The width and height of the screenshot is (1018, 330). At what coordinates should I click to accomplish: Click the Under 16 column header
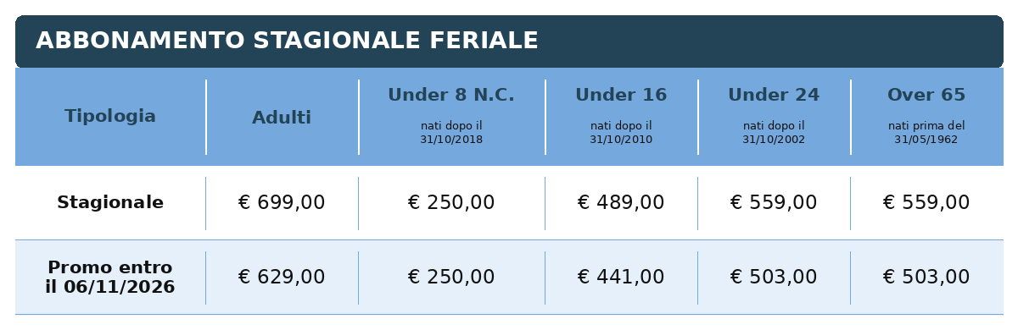pyautogui.click(x=621, y=95)
